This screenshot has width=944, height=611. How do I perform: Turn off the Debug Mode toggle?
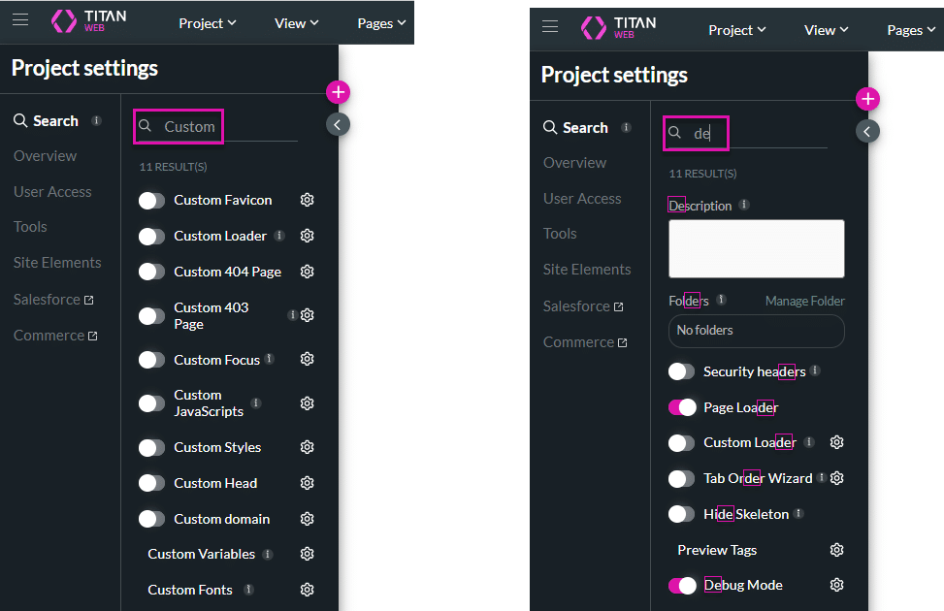tap(682, 586)
